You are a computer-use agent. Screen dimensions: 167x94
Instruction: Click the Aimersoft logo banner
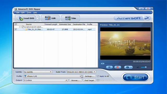coord(132,18)
